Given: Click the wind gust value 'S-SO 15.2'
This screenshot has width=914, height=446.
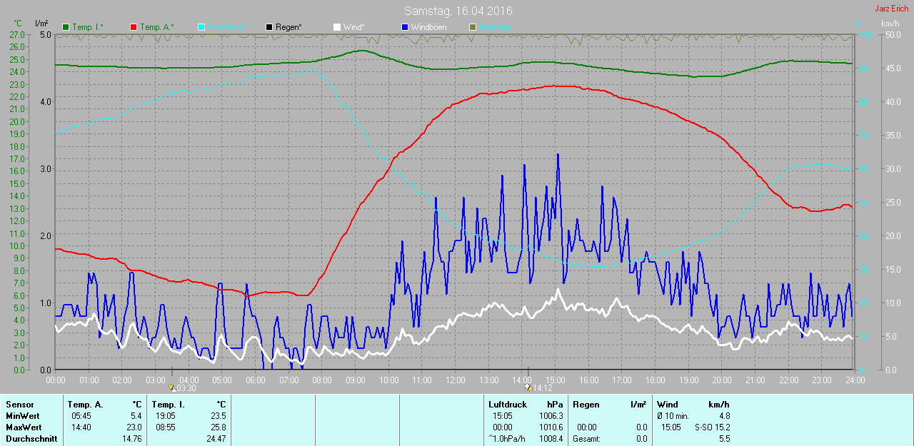Looking at the screenshot, I should pyautogui.click(x=712, y=427).
